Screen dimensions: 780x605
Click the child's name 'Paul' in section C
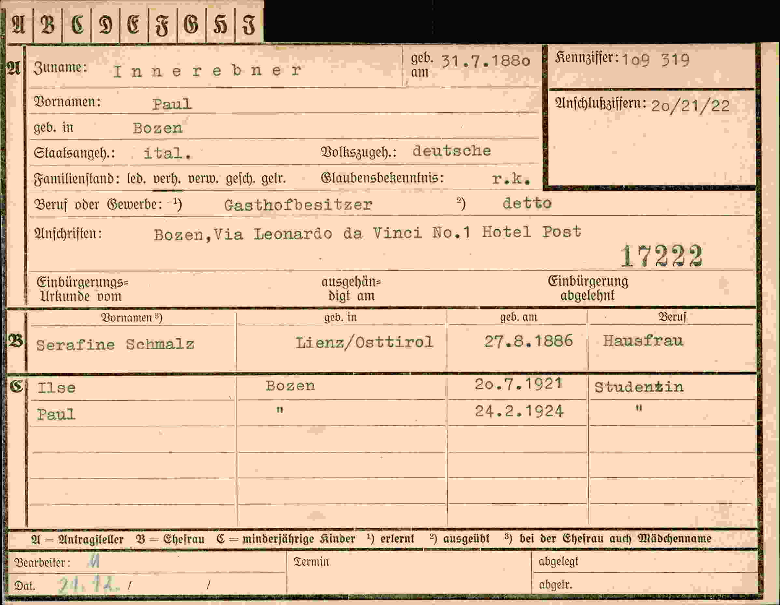tap(56, 414)
